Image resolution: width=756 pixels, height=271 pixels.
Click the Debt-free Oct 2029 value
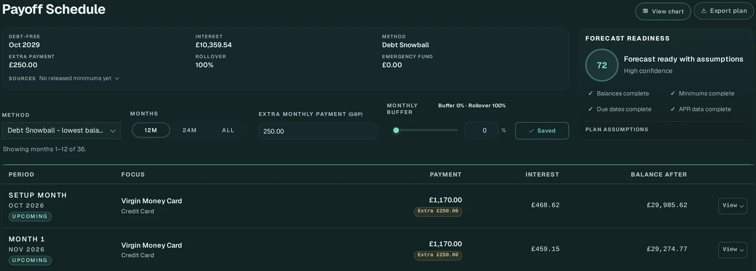pos(24,45)
